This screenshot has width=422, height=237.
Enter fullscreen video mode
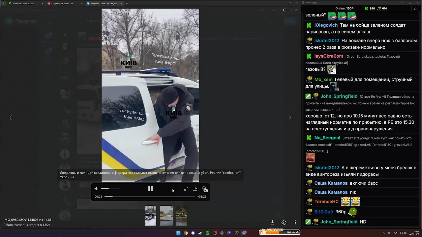coord(186,189)
